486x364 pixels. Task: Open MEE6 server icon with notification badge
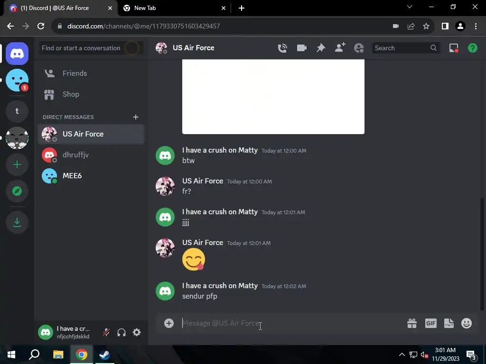17,80
